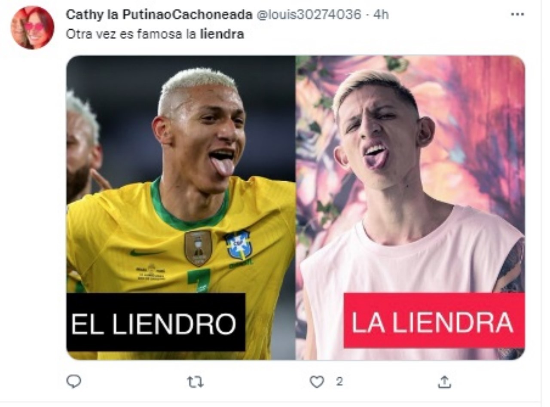Click the red LA LIENDRA caption label

click(434, 321)
